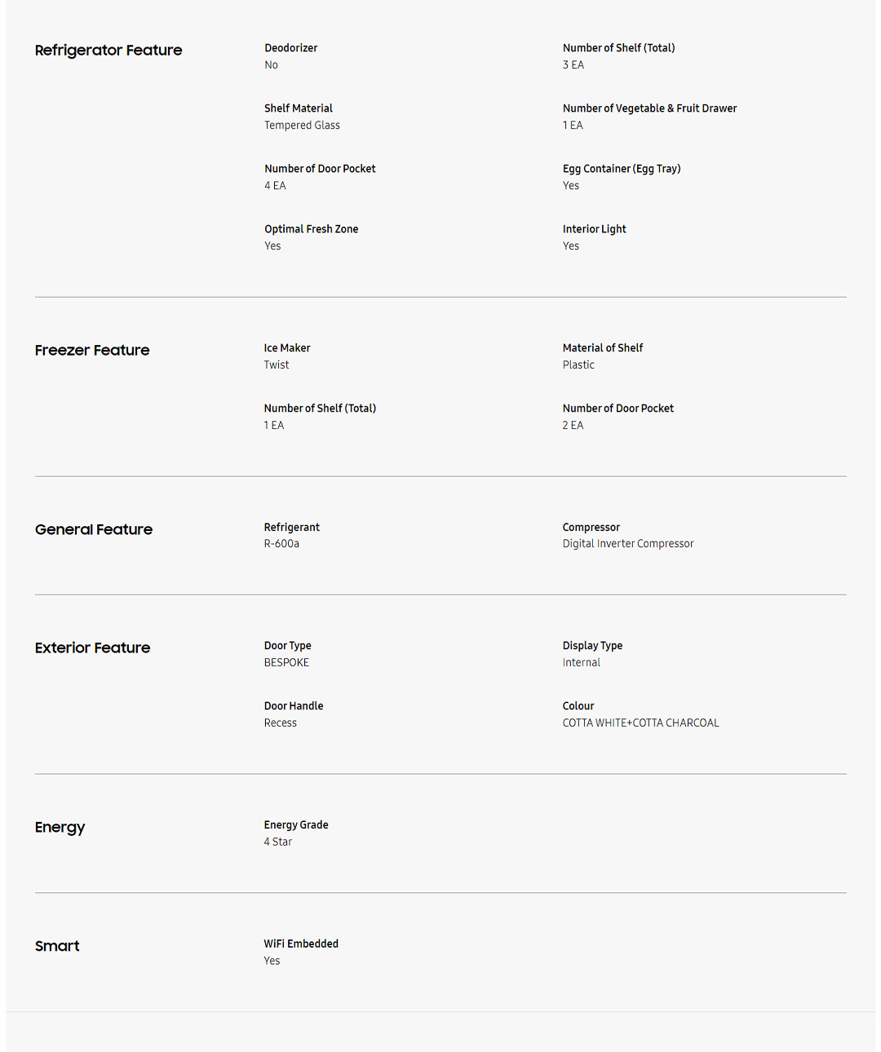Click the Exterior Feature section heading
Image resolution: width=881 pixels, height=1052 pixels.
click(92, 648)
